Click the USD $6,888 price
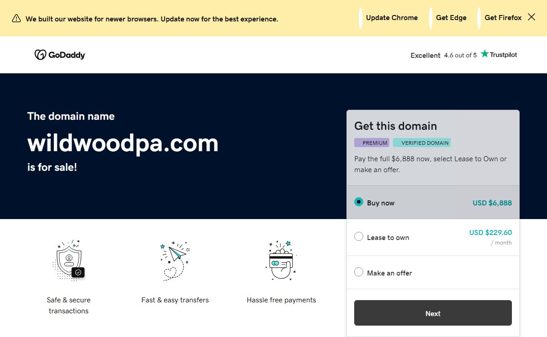Viewport: 547px width, 337px height. click(492, 203)
